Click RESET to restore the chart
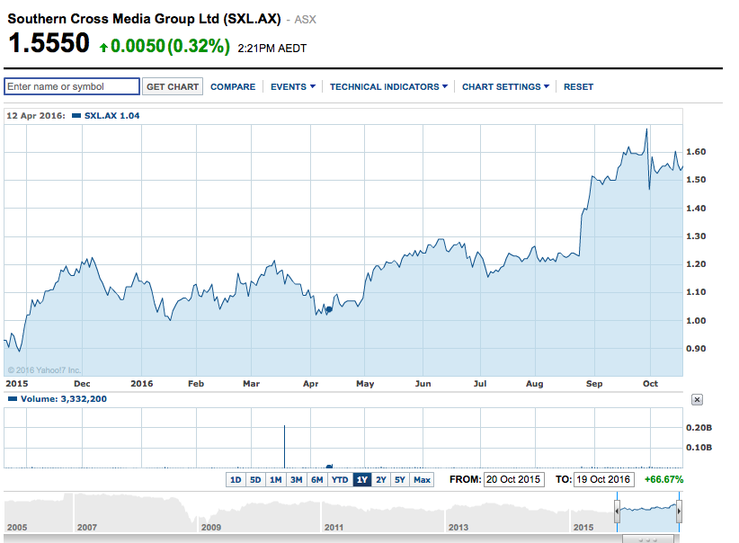The height and width of the screenshot is (543, 739). point(578,86)
